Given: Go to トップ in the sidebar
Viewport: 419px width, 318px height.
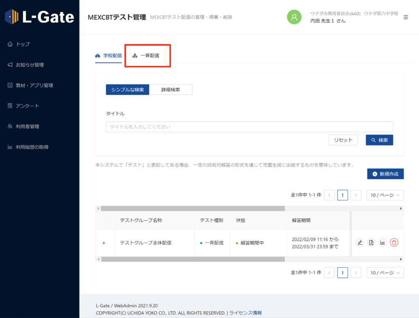Looking at the screenshot, I should coord(19,44).
